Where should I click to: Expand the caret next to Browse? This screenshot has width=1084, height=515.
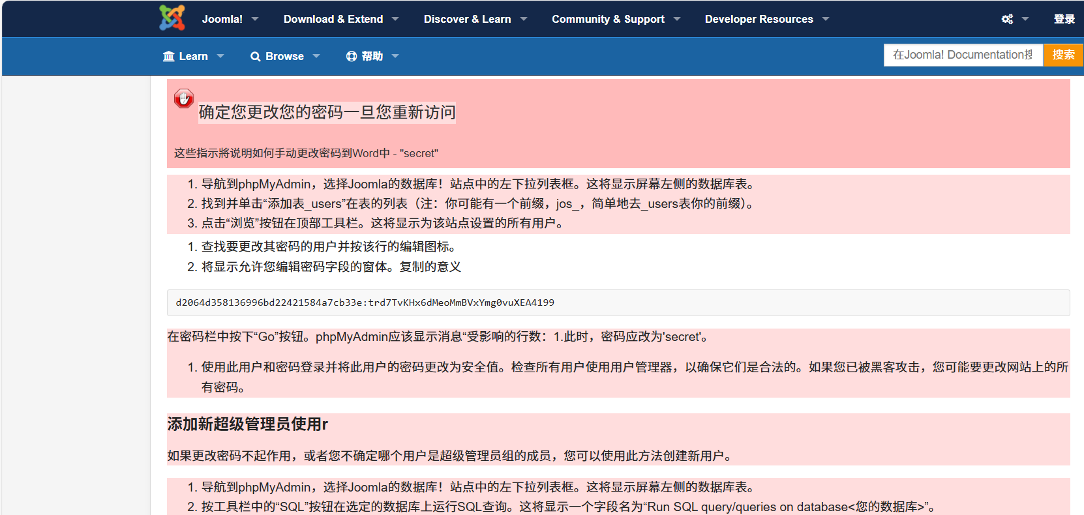pos(316,56)
